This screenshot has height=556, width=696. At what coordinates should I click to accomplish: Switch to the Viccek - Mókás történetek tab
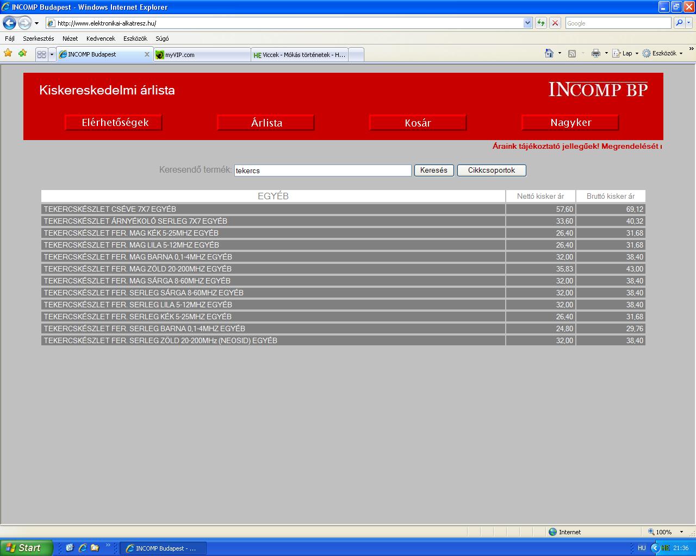(x=299, y=55)
